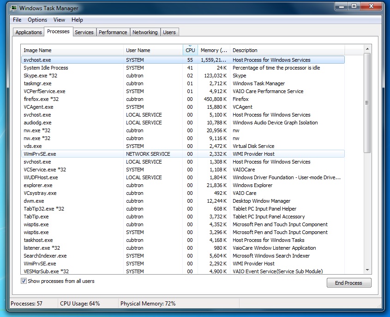Select the explorer.exe process row
390x317 pixels.
[x=38, y=185]
